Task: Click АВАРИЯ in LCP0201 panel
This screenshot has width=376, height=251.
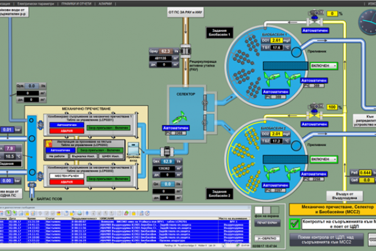Action: pos(66,131)
